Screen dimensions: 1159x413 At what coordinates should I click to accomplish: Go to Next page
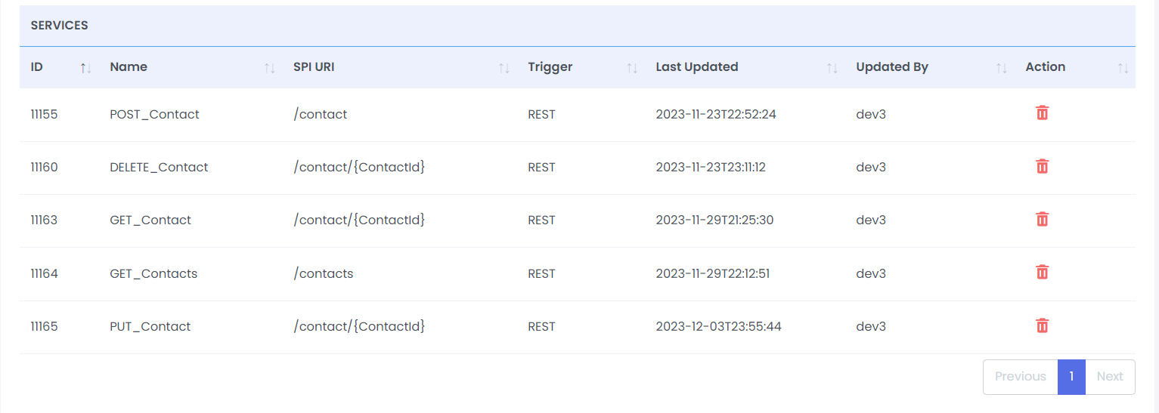click(1110, 376)
